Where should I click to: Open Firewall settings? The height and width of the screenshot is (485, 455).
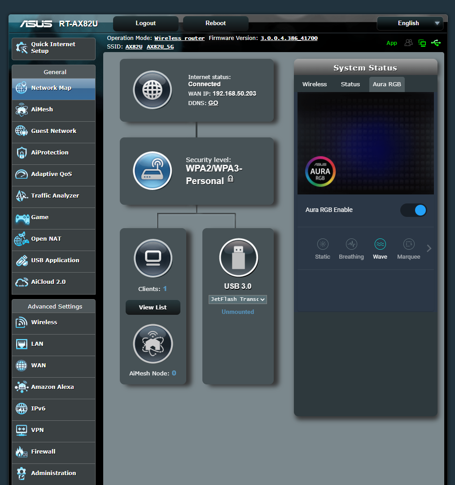click(x=53, y=452)
